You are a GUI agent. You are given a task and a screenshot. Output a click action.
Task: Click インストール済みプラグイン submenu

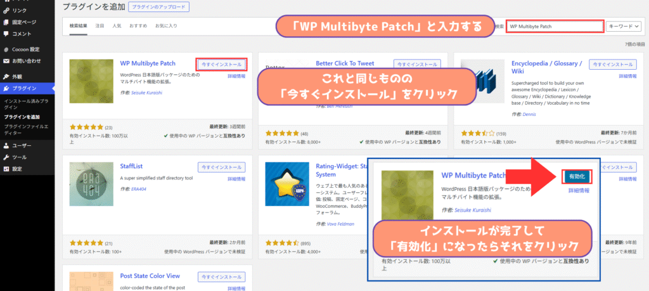[x=25, y=103]
